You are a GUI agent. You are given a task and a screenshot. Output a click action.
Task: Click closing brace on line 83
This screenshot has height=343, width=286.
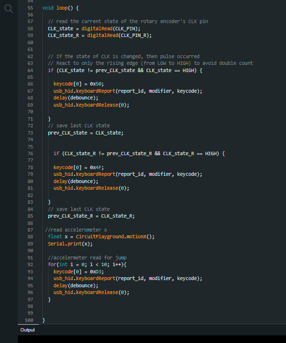[49, 202]
